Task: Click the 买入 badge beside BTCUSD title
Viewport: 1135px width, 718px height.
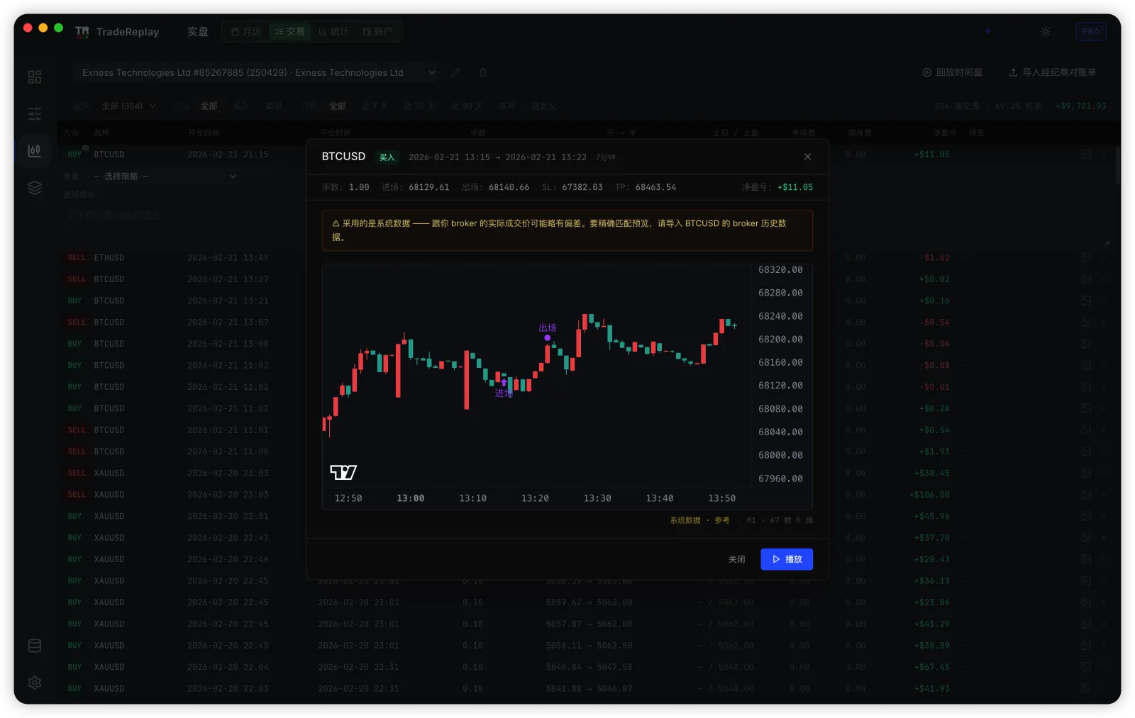Action: [x=387, y=157]
